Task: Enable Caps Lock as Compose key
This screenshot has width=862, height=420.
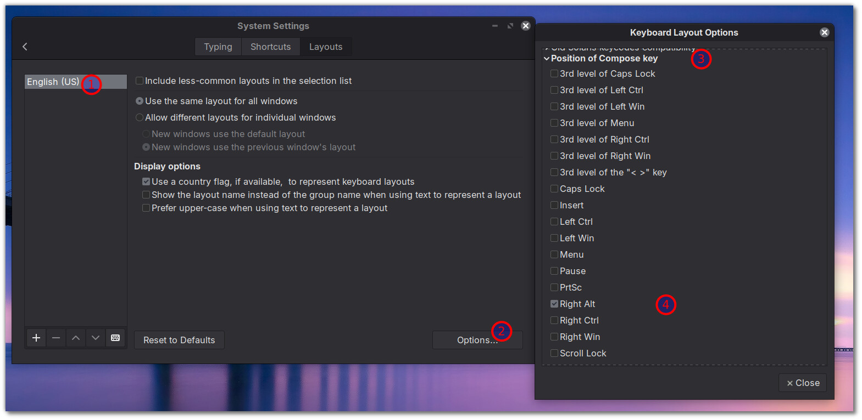Action: [x=554, y=189]
